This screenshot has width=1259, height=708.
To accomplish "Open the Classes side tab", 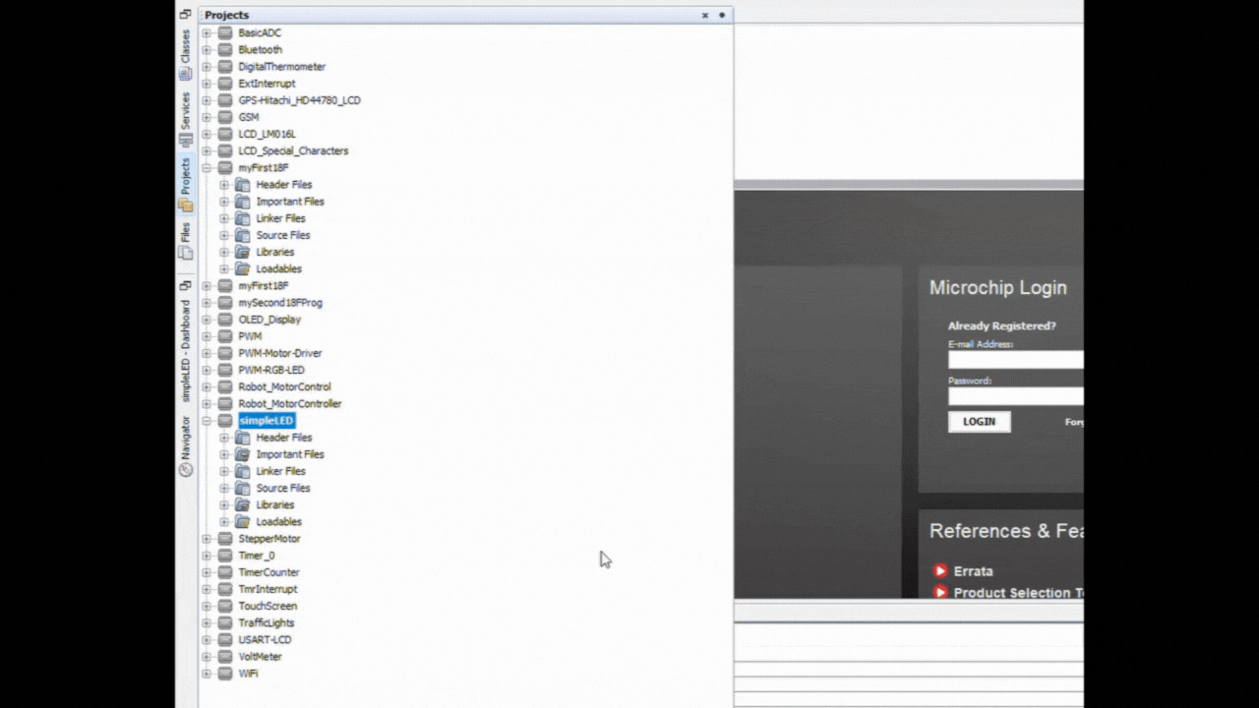I will pos(185,54).
